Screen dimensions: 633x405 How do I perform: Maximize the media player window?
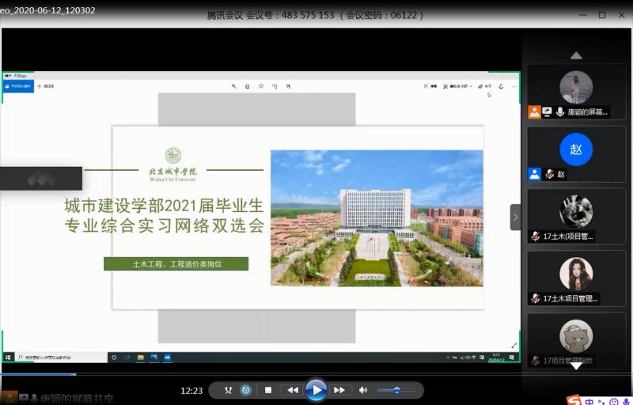(602, 15)
